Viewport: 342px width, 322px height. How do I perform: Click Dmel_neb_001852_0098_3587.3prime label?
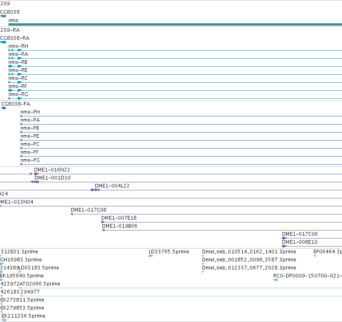249,260
